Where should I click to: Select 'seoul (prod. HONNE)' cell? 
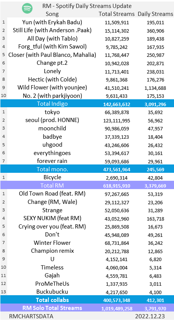pos(52,120)
